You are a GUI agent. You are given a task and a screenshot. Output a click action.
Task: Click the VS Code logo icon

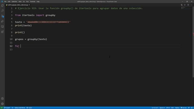2,2
